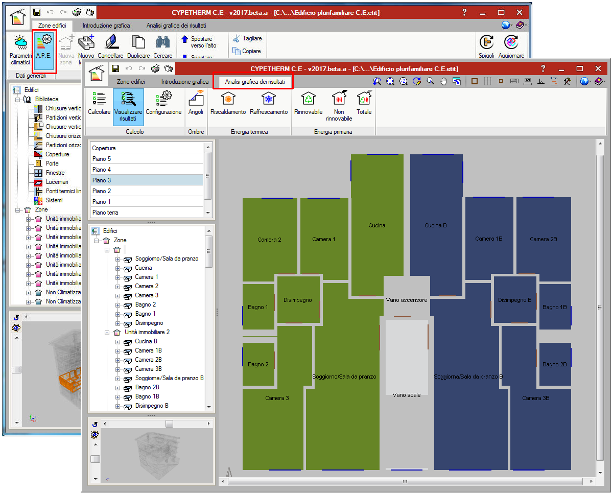Click Camera 2 room in floor plan
613x493 pixels.
[x=269, y=240]
